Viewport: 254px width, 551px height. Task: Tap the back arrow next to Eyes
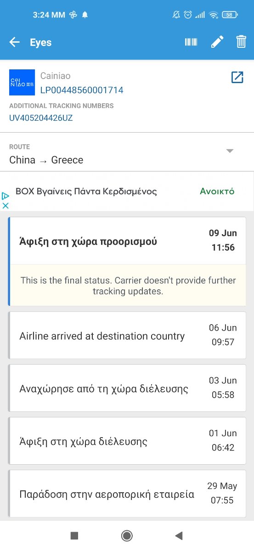14,42
